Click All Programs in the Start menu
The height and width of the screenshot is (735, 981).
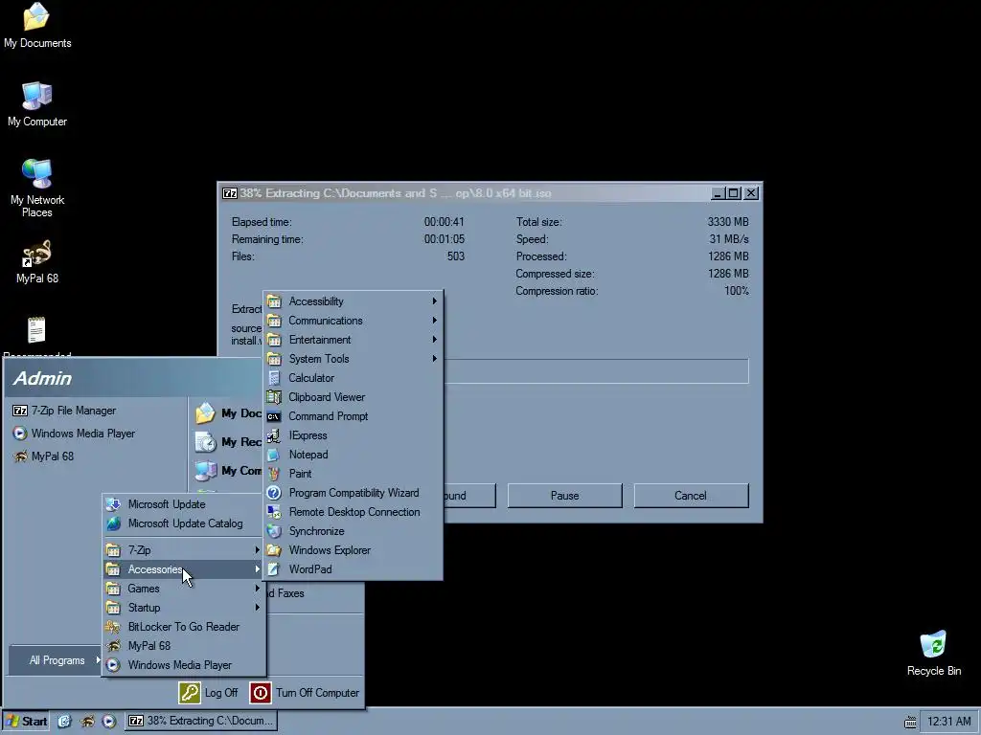(x=57, y=660)
